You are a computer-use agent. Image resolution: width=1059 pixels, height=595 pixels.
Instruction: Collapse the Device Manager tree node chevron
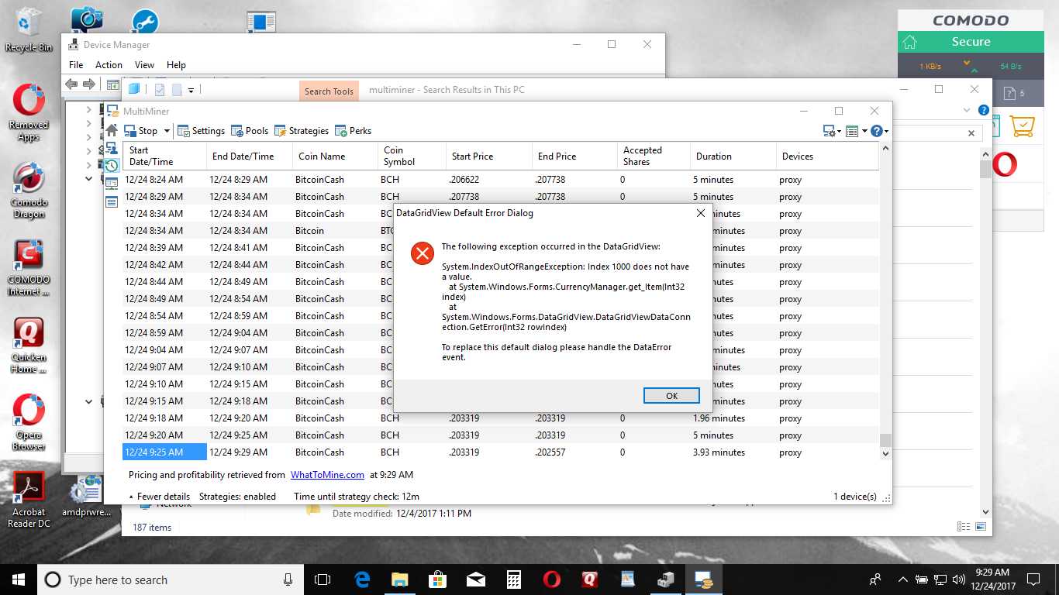[88, 178]
